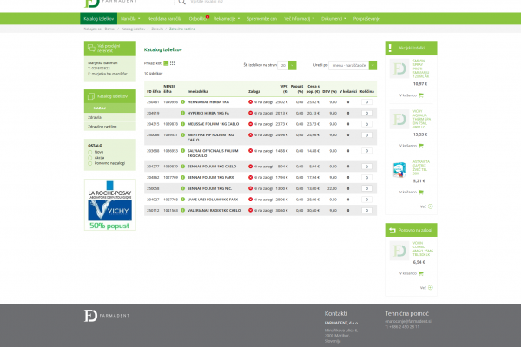This screenshot has height=347, width=521.
Task: Click info icon for HYPERICI HERBA 1KG FA
Action: 182,114
